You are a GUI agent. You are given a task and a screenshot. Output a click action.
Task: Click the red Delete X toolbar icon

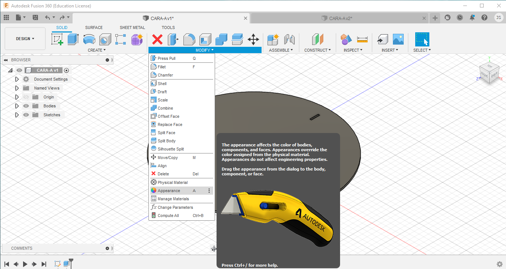157,39
